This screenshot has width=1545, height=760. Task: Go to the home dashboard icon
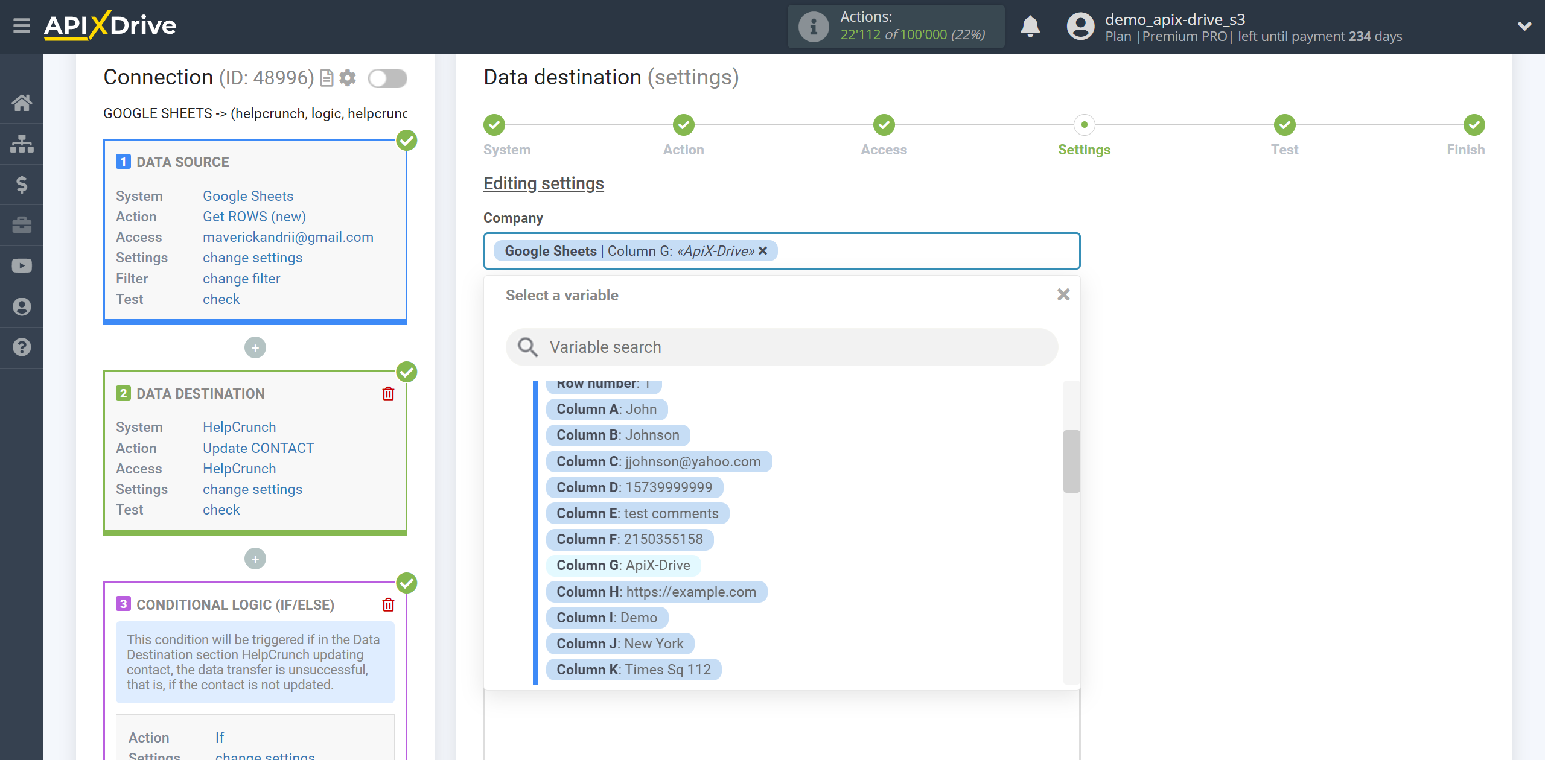[22, 103]
